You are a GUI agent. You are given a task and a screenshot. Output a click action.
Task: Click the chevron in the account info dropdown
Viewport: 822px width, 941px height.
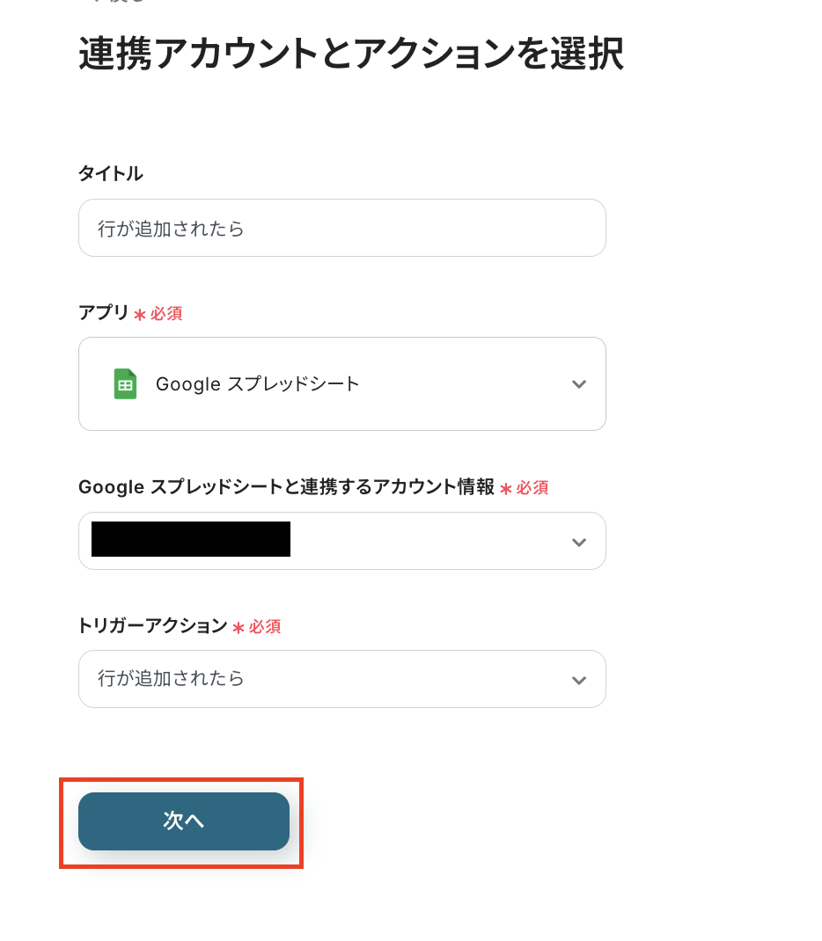point(578,542)
